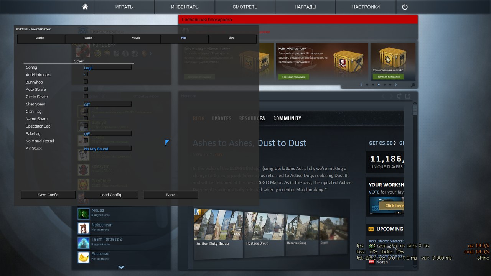Select the third store carousel dot

[x=379, y=85]
